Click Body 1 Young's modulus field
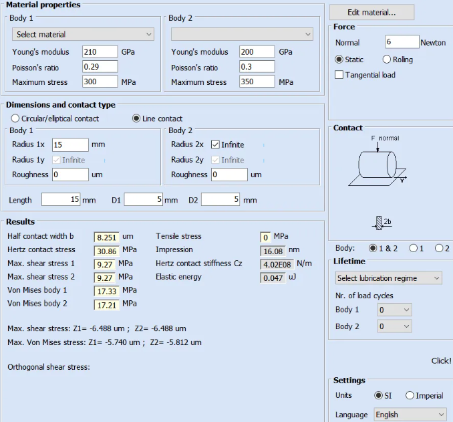Image resolution: width=453 pixels, height=422 pixels. 100,51
